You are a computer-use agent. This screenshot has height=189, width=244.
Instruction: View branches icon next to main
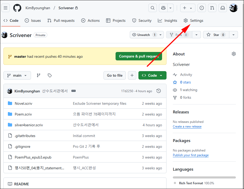[39, 75]
